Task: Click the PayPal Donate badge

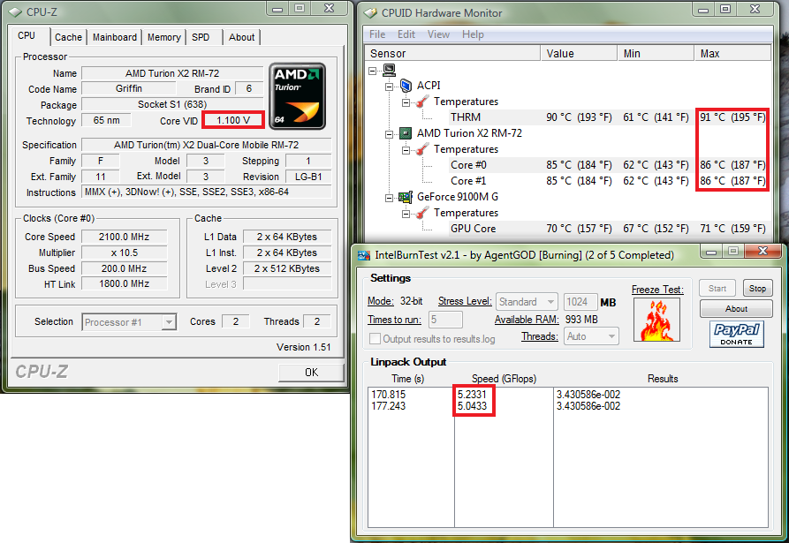Action: point(737,335)
